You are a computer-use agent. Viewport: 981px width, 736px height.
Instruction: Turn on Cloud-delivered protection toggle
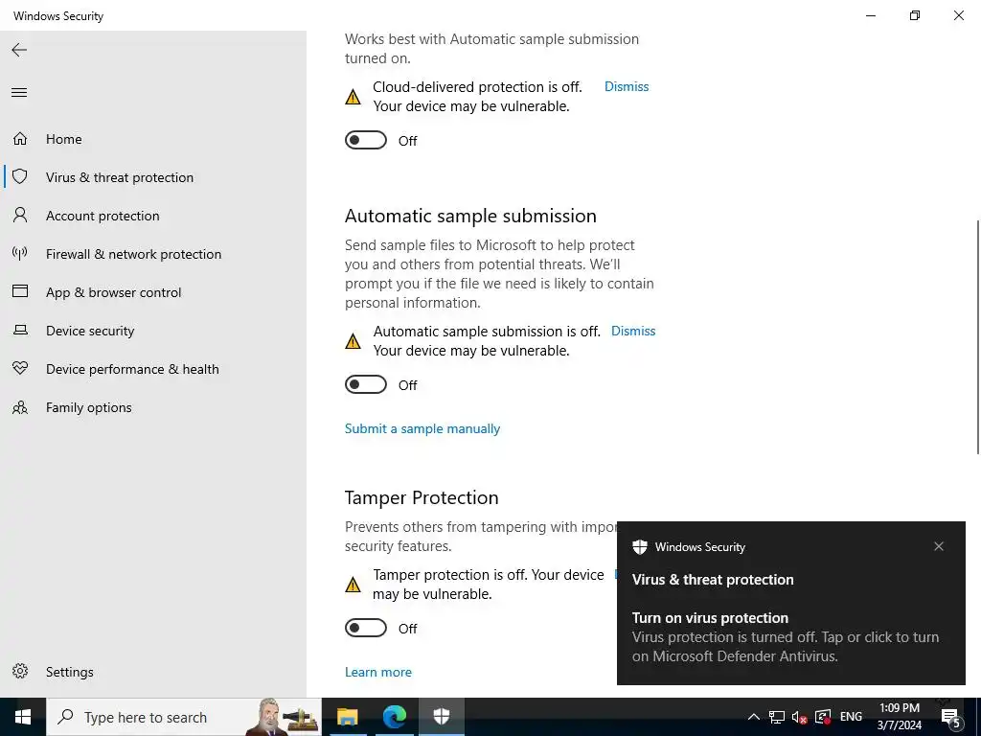click(366, 140)
